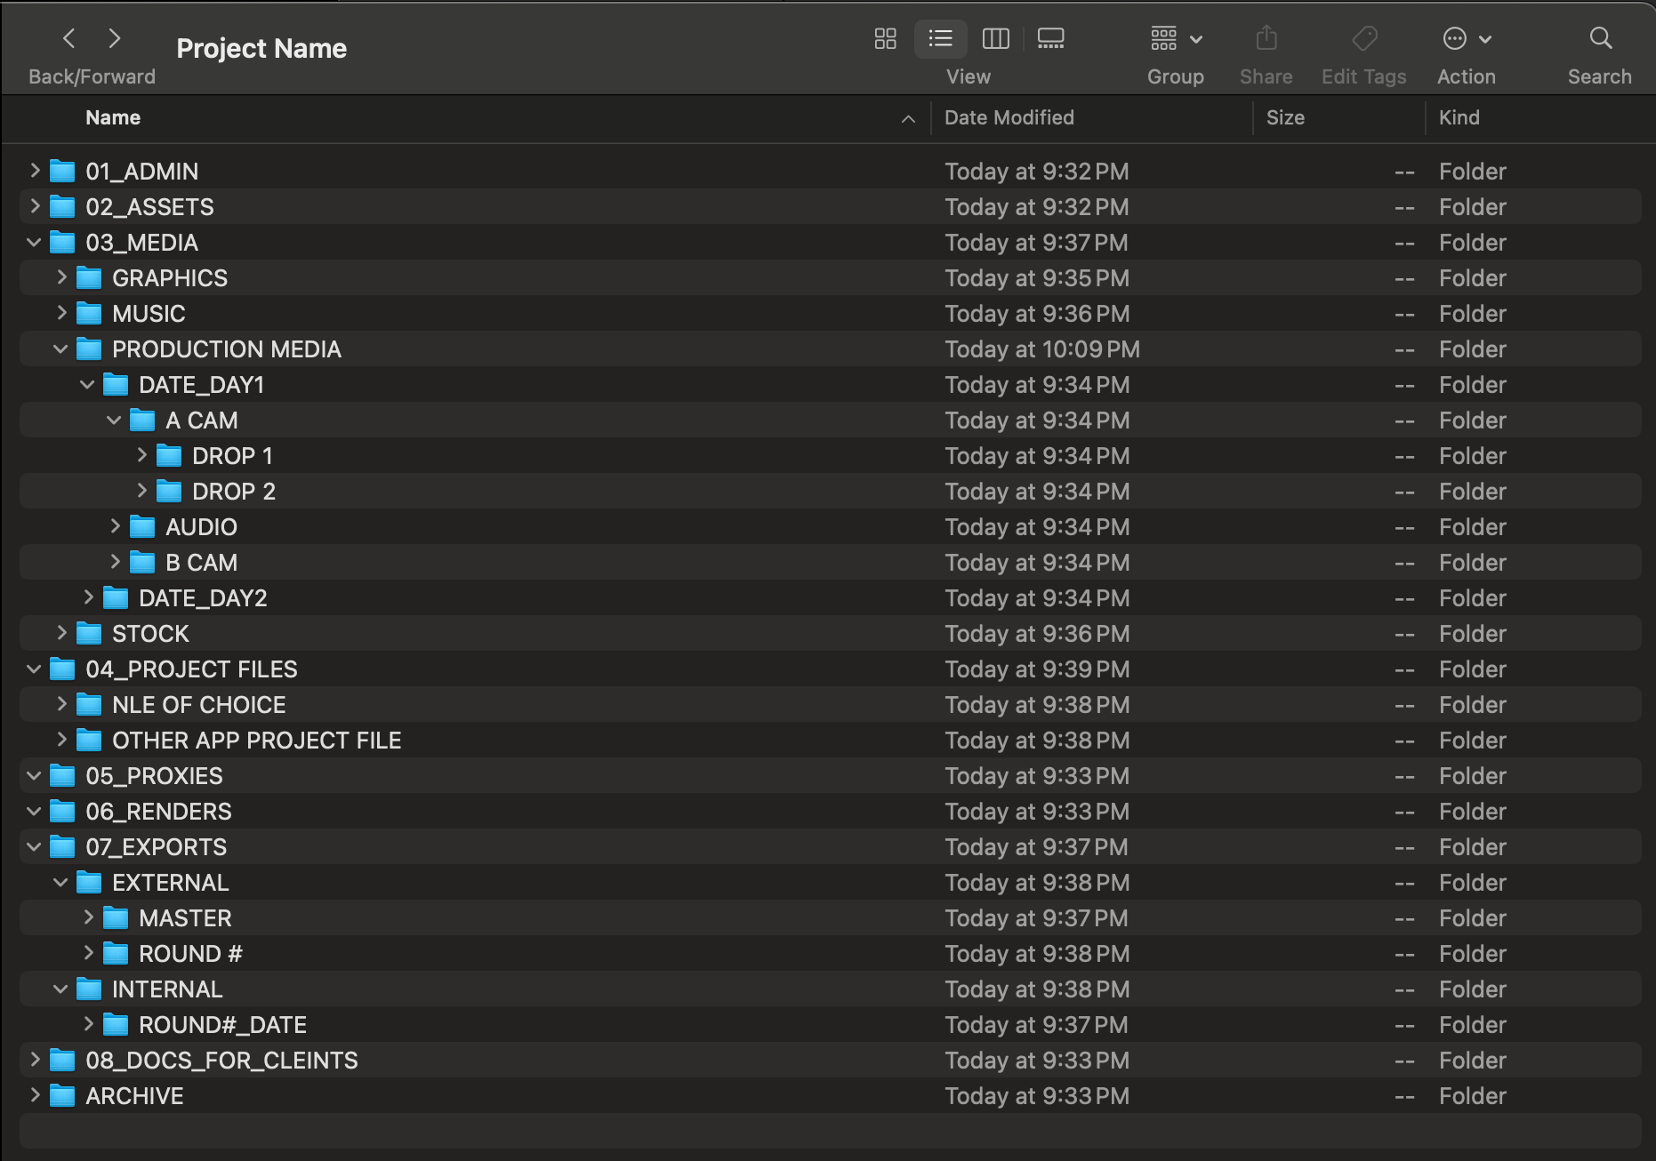This screenshot has height=1161, width=1656.
Task: Select the list view icon
Action: click(x=940, y=38)
